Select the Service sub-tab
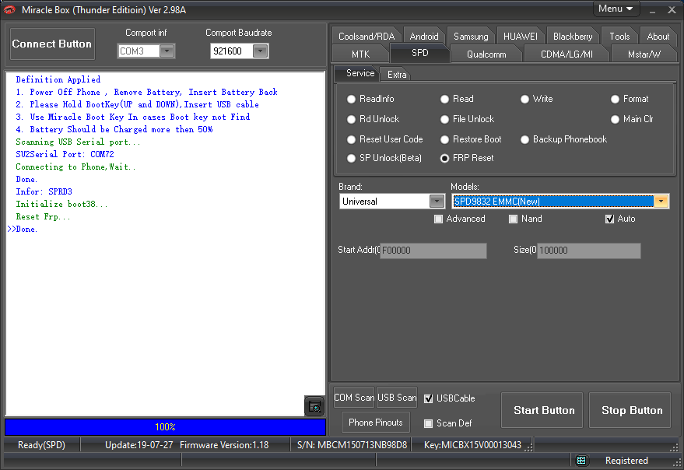The width and height of the screenshot is (684, 470). [360, 73]
